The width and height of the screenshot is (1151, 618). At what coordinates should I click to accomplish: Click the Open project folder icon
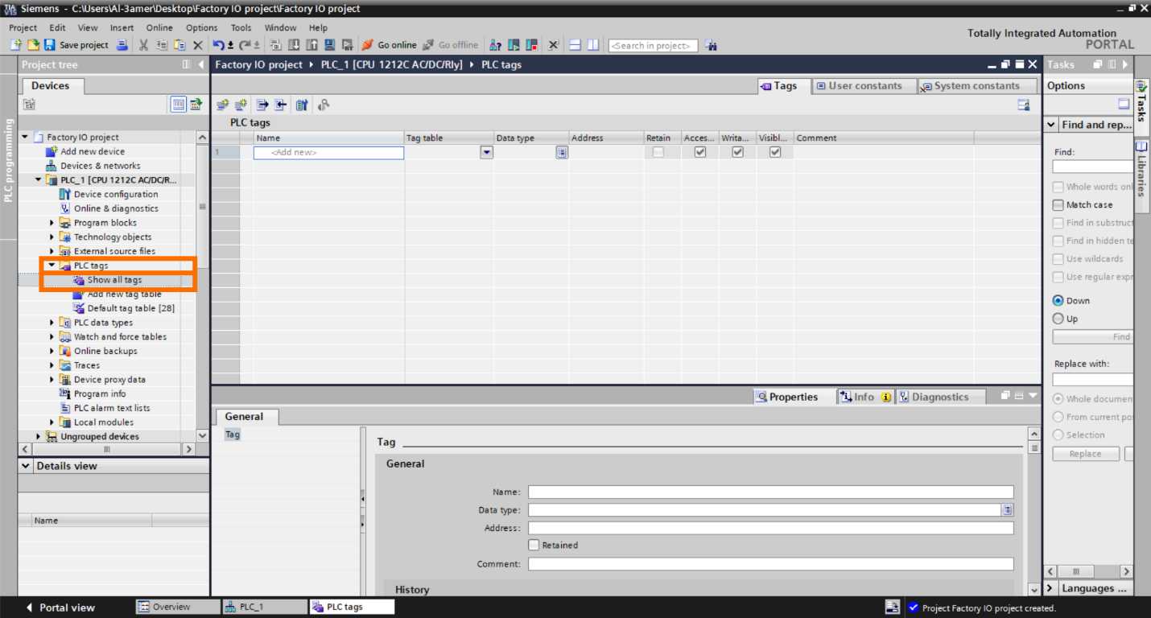point(34,45)
